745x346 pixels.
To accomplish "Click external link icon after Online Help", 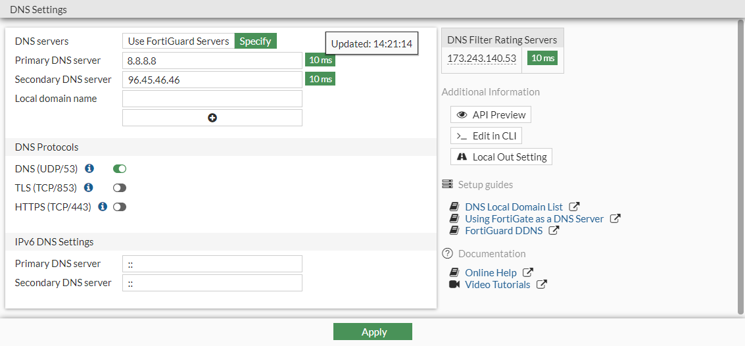I will click(x=528, y=272).
